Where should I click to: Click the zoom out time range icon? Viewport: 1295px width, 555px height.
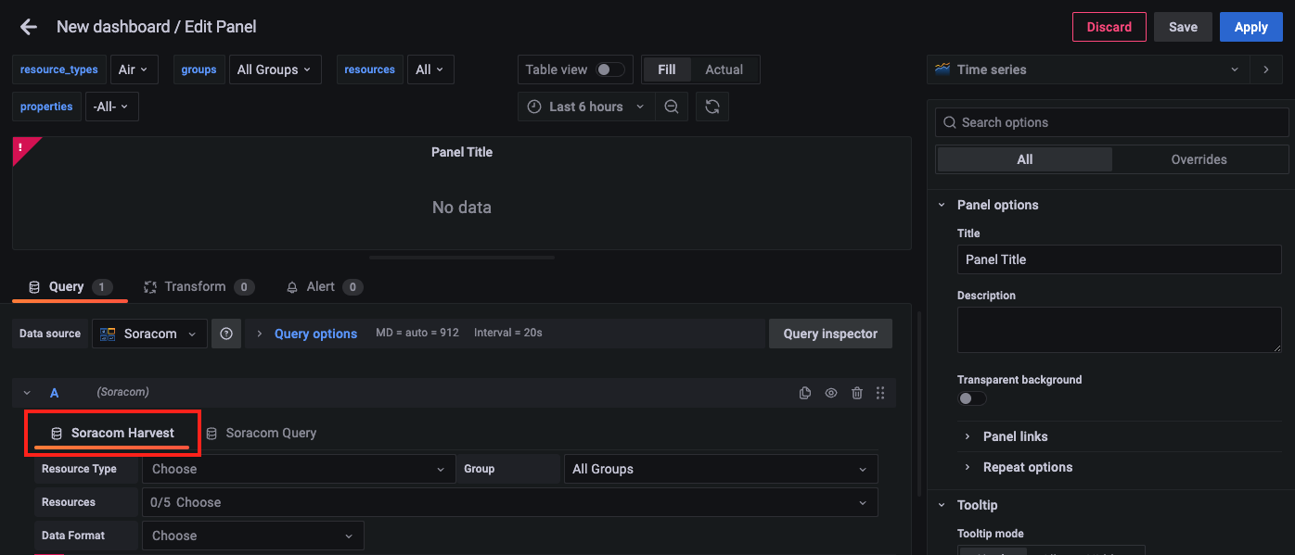point(672,107)
